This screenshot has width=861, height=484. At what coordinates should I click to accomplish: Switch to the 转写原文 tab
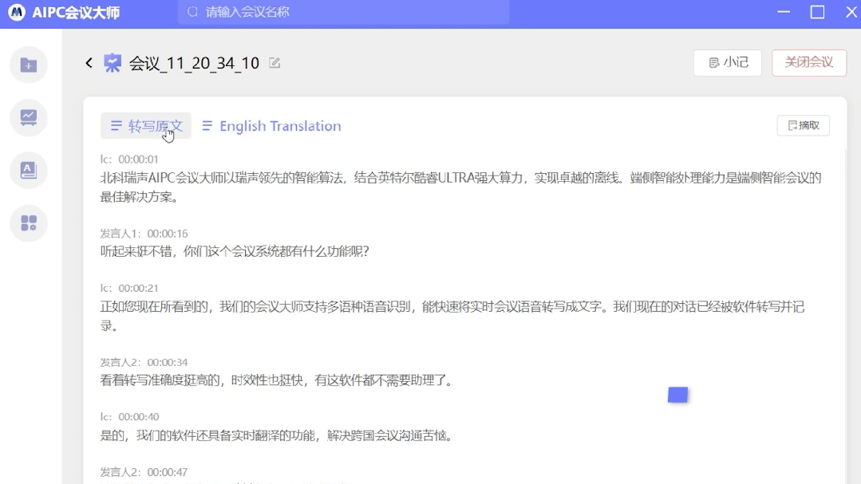146,126
